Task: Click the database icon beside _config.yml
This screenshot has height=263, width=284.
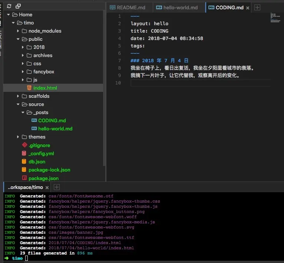Action: (24, 153)
